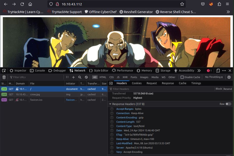Filter requests by All

point(95,77)
